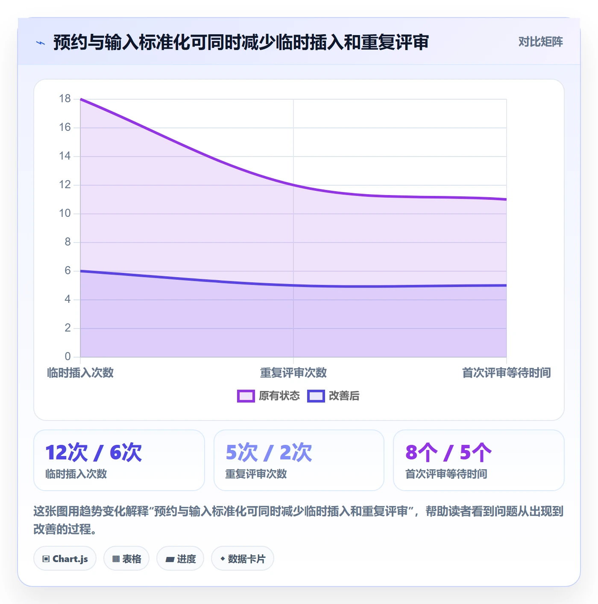The image size is (598, 604).
Task: Select the Chart.js tag chip
Action: pos(65,558)
